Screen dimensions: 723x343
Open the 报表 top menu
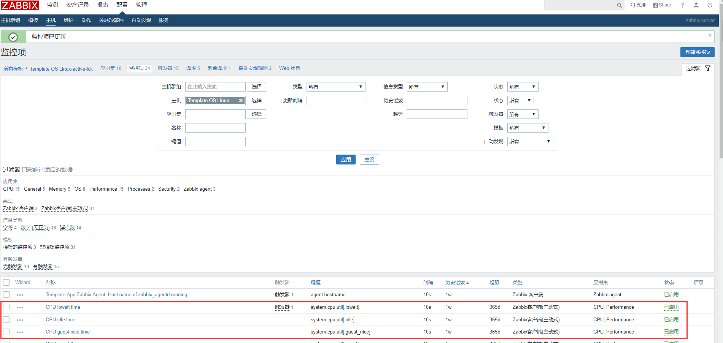pyautogui.click(x=103, y=5)
